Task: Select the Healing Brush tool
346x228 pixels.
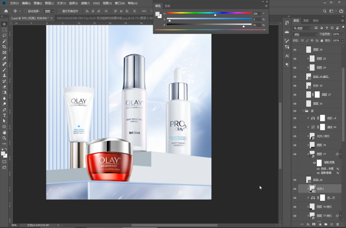Action: [4, 64]
